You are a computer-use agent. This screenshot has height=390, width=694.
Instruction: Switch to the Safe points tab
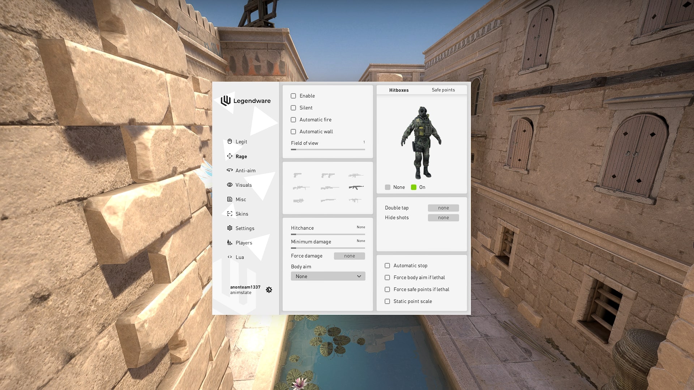tap(443, 90)
